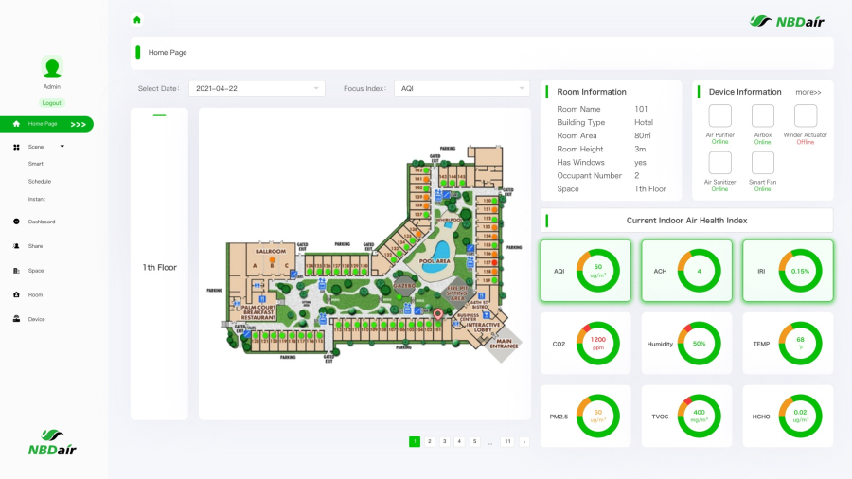Click the Logout button
Viewport: 852px width, 479px height.
pyautogui.click(x=52, y=102)
